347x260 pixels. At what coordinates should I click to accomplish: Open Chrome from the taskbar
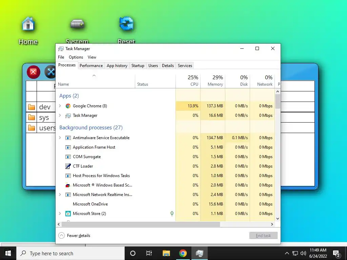pos(183,253)
